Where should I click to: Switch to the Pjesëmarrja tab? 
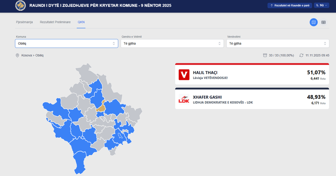pyautogui.click(x=24, y=22)
